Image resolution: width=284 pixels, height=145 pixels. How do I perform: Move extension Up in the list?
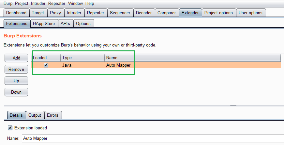click(16, 81)
